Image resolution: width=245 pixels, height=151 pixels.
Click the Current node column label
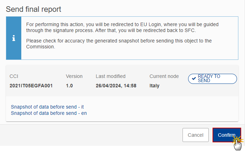pyautogui.click(x=164, y=76)
